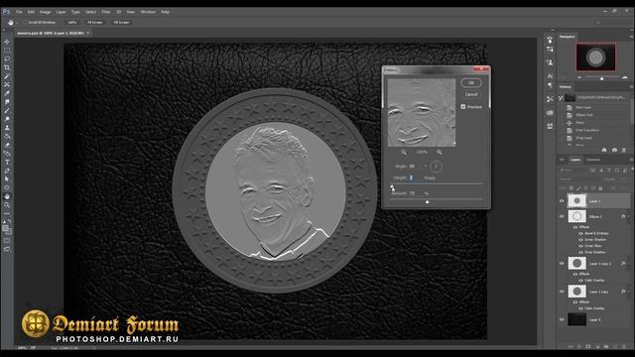
Task: Delete current state in History panel
Action: tap(624, 150)
